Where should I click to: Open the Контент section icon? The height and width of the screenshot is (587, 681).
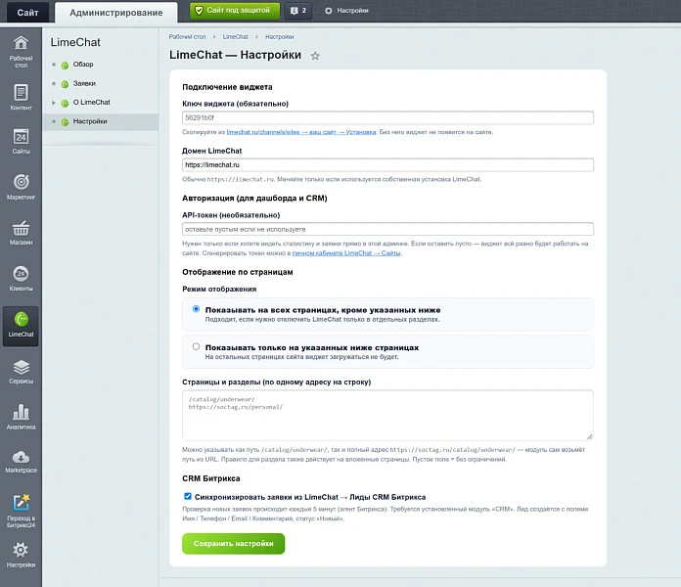pos(21,93)
